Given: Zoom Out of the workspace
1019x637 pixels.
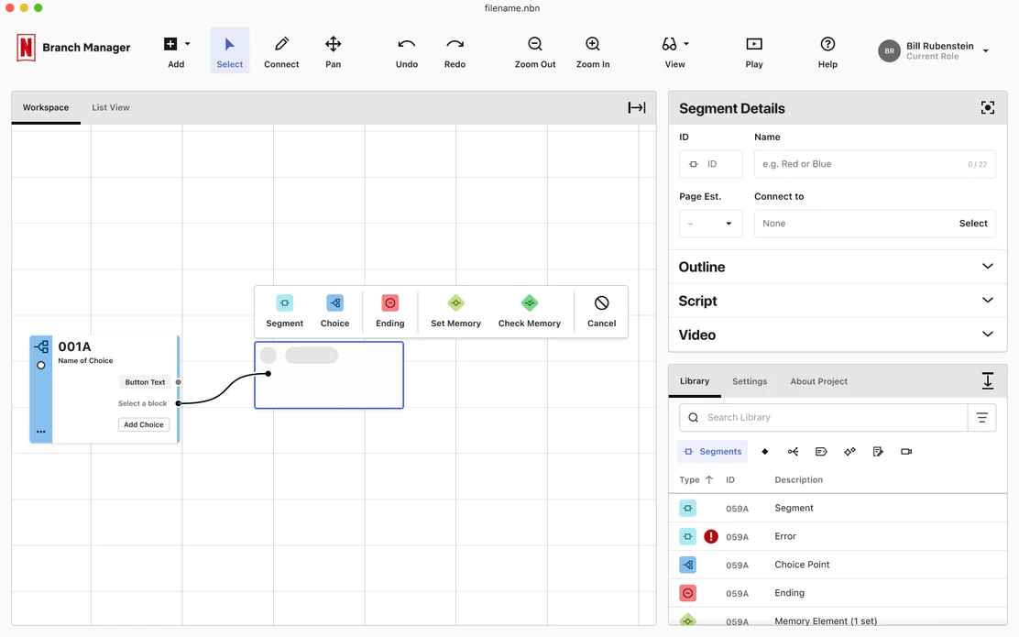Looking at the screenshot, I should coord(535,50).
